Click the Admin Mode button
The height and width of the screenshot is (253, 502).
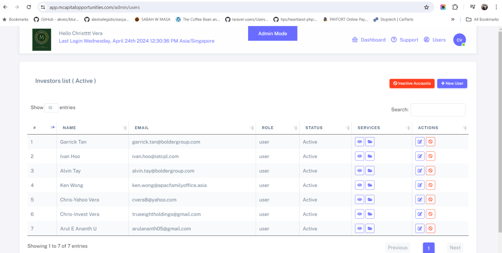273,33
